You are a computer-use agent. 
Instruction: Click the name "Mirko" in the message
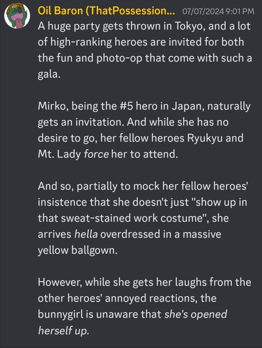click(x=51, y=106)
